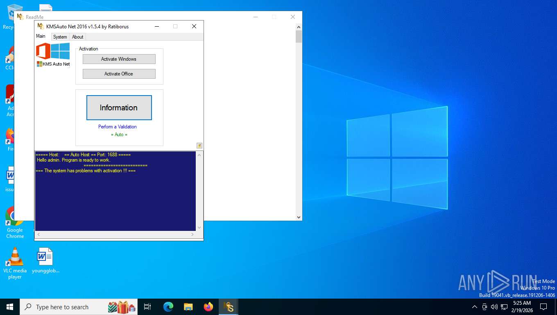Open Task View on the taskbar
This screenshot has height=315, width=557.
point(147,307)
